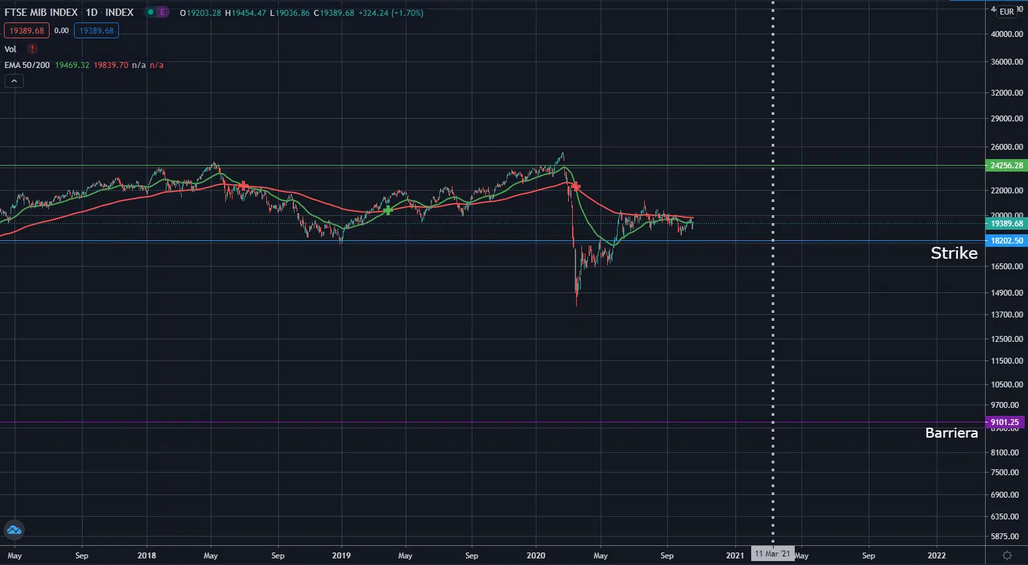Open the 1D interval selector in legend
1028x565 pixels.
pos(91,13)
